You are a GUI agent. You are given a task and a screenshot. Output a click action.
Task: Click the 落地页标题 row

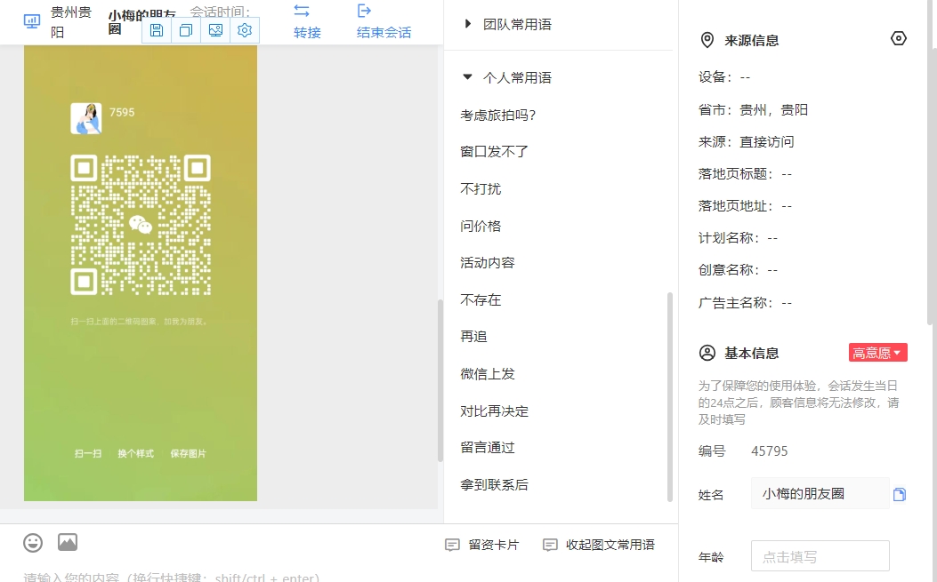pyautogui.click(x=745, y=173)
